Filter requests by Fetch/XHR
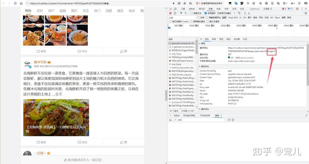309x164 pixels. tap(233, 18)
